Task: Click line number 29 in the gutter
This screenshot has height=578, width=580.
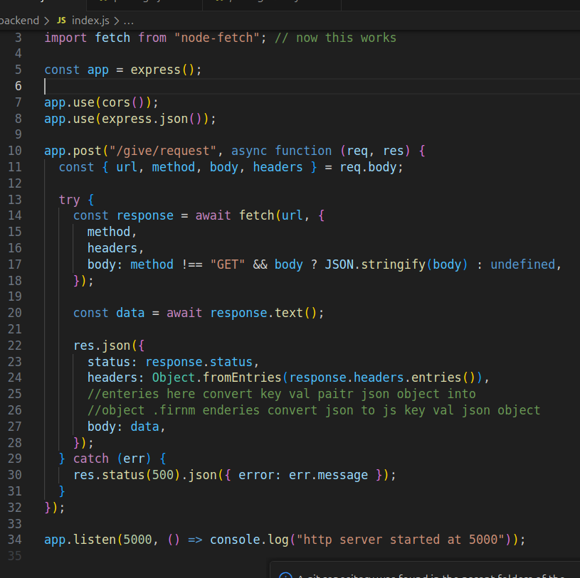Action: (15, 459)
